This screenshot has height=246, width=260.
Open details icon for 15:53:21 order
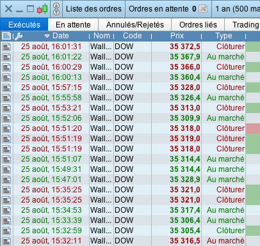tap(6, 108)
